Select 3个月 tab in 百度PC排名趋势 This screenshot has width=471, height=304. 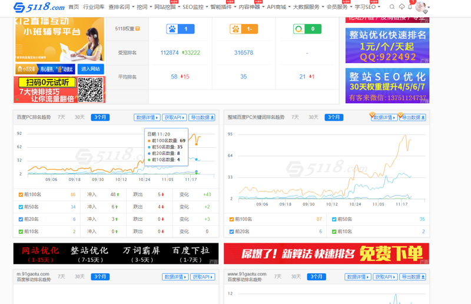coord(100,117)
